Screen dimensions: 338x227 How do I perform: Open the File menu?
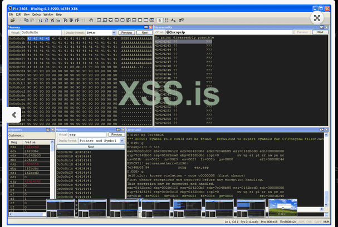(11, 14)
